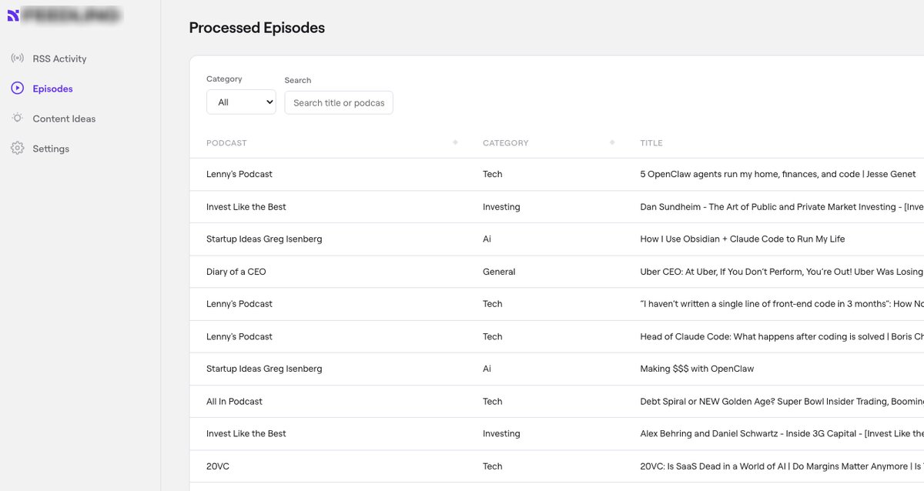Select '20VC: Is SaaS Dead' episode title
This screenshot has height=491, width=924.
pyautogui.click(x=782, y=466)
